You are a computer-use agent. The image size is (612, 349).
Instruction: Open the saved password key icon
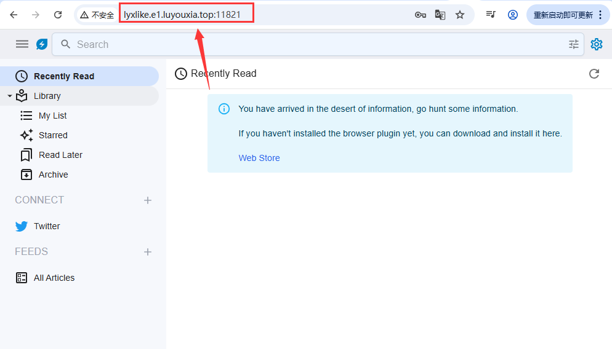pyautogui.click(x=421, y=15)
